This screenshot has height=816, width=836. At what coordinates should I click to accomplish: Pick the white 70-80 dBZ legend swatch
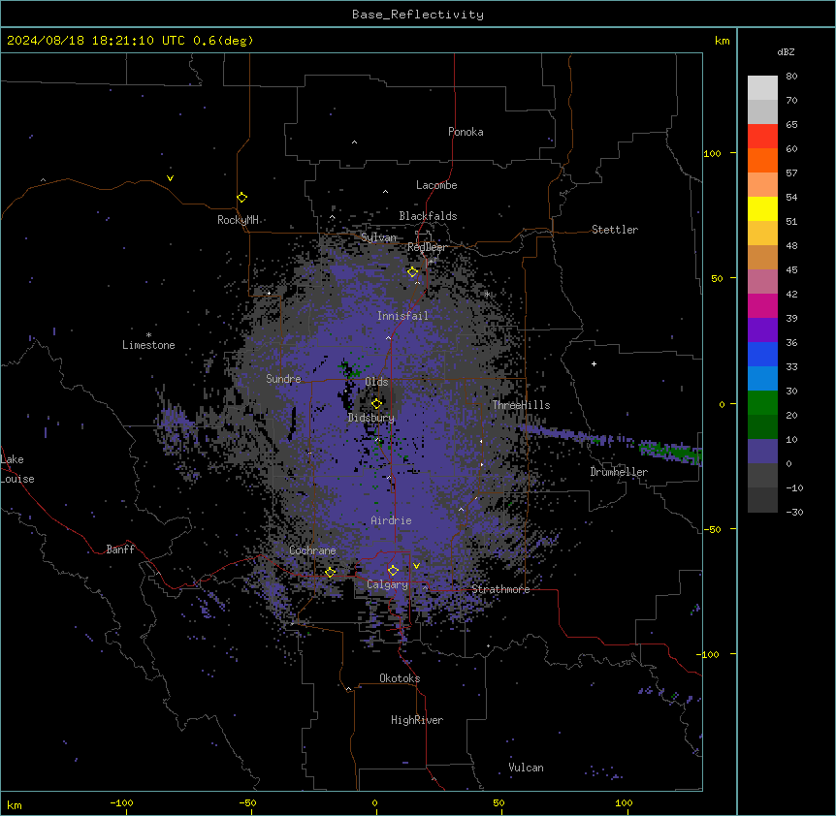[x=762, y=88]
